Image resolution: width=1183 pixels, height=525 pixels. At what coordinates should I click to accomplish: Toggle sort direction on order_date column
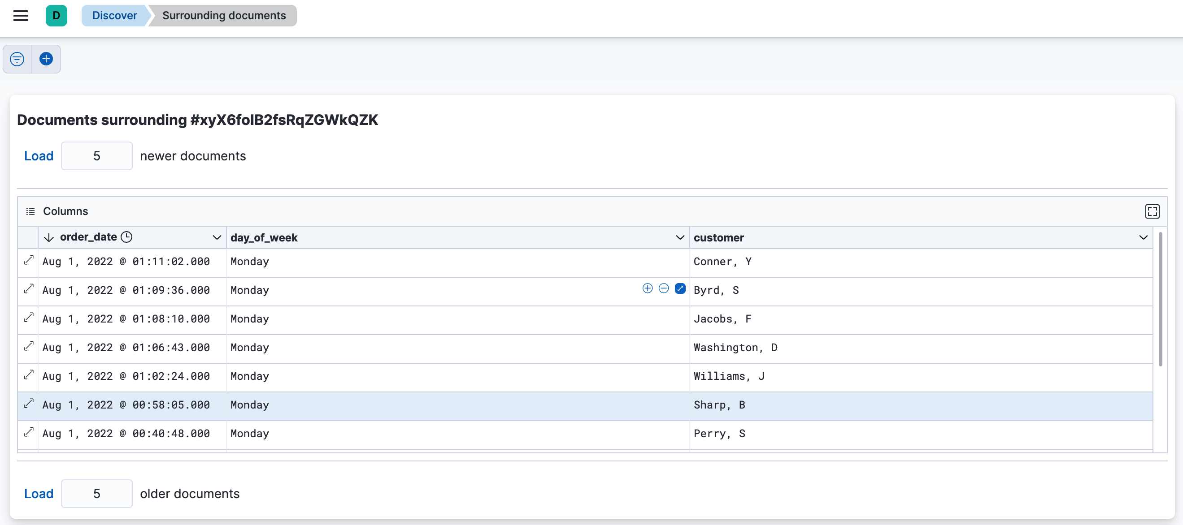[x=49, y=237]
